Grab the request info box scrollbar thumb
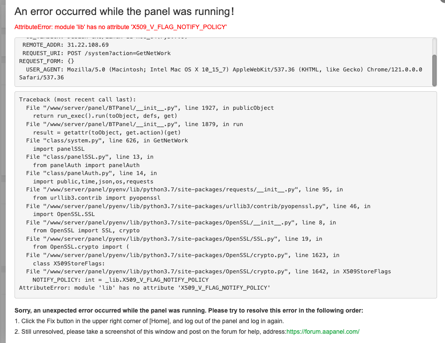445x343 pixels. [x=434, y=70]
